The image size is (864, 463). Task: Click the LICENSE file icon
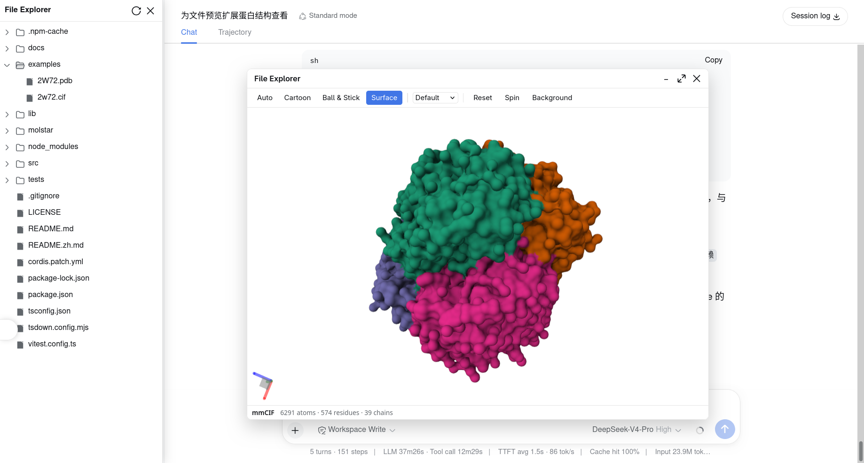20,213
